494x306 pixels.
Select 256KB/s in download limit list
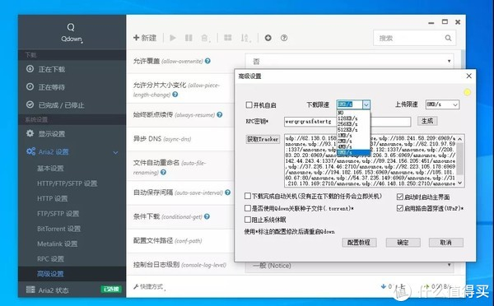pyautogui.click(x=353, y=124)
